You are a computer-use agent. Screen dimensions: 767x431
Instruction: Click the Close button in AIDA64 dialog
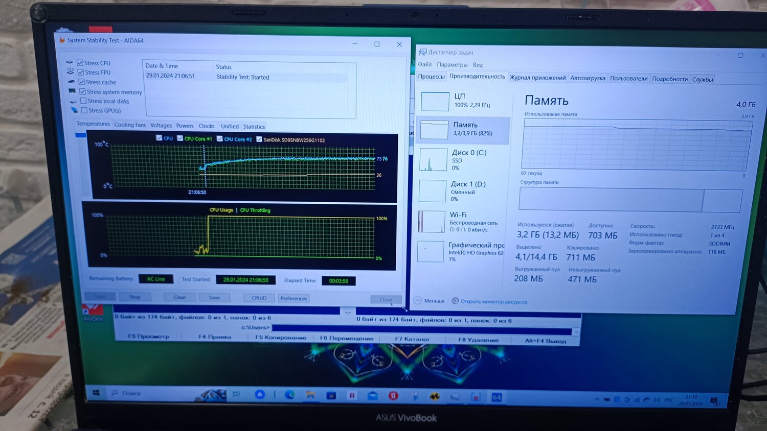click(x=386, y=300)
